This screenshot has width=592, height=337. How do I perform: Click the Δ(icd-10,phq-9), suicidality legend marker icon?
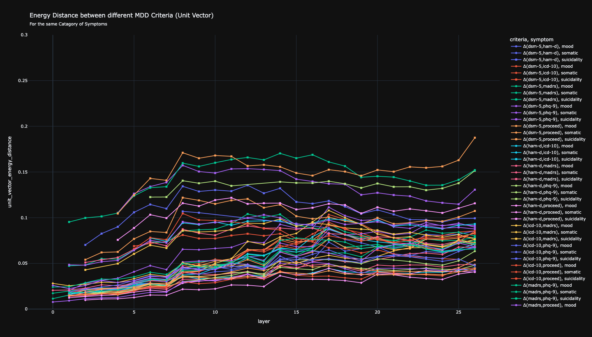coord(516,259)
